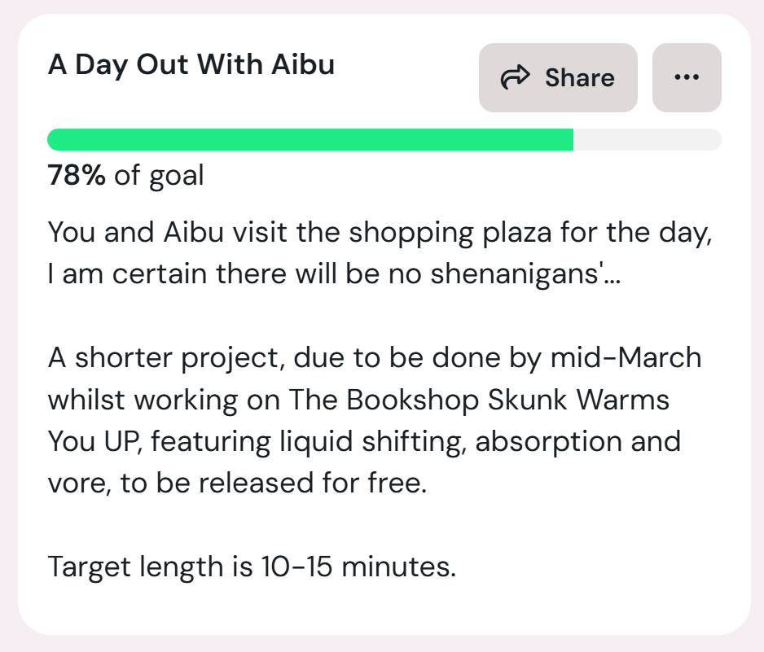The width and height of the screenshot is (764, 652).
Task: Select the 78% goal percentage text
Action: tap(77, 175)
